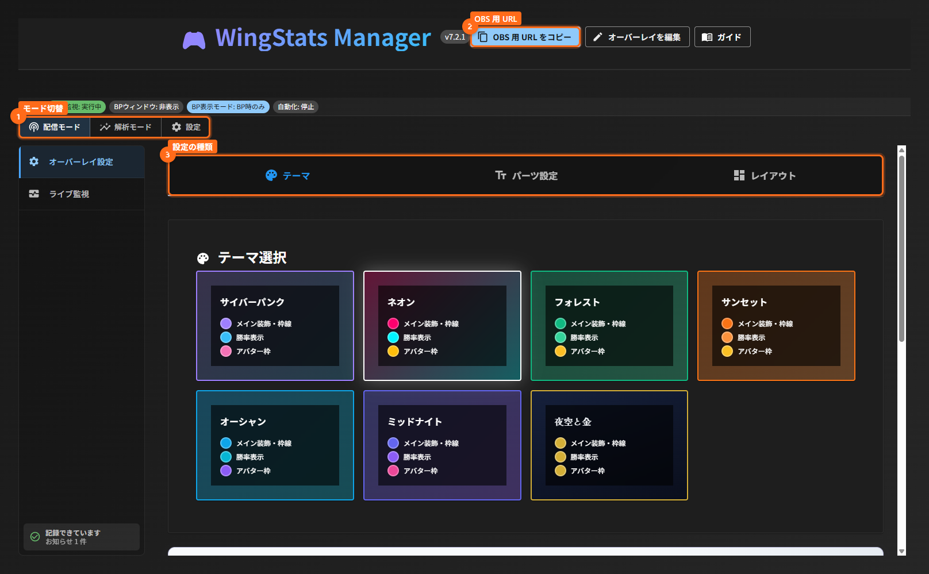Select the ネオン theme card
Screen dimensions: 929x574
442,326
